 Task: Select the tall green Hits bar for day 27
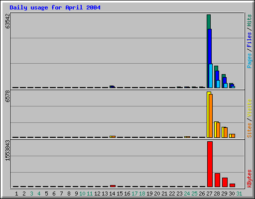[209, 21]
